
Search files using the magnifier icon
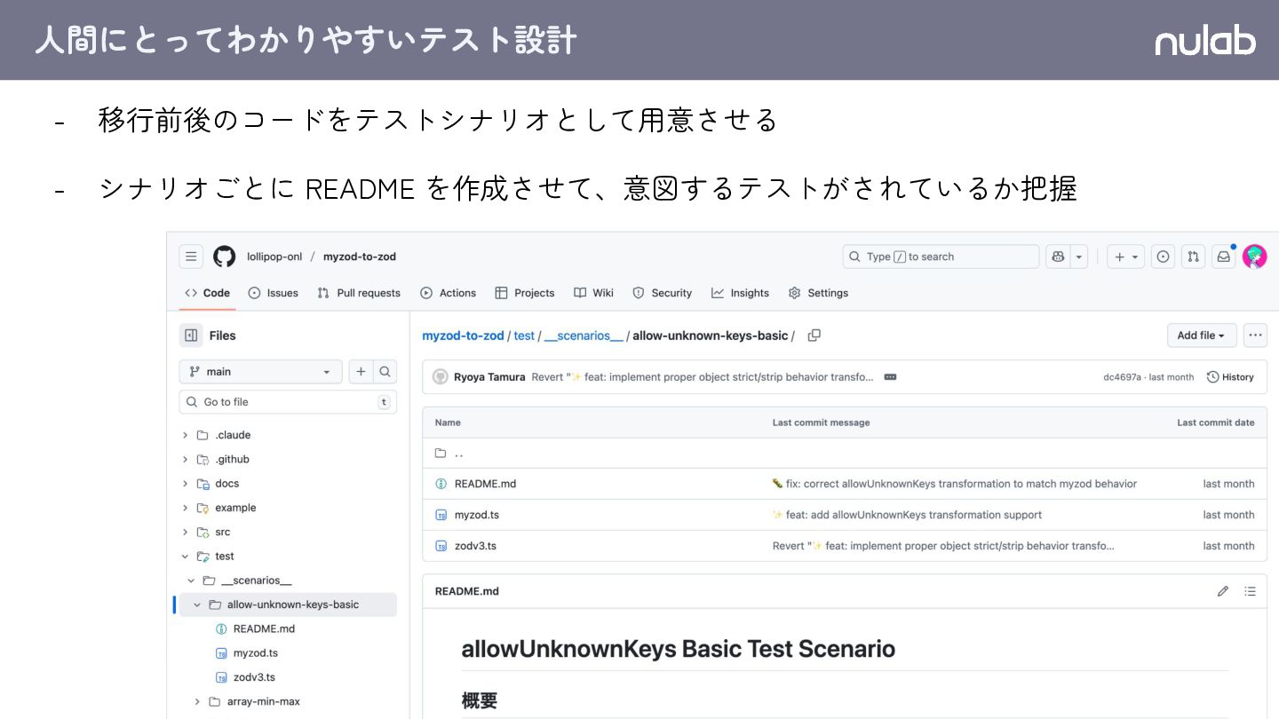385,372
